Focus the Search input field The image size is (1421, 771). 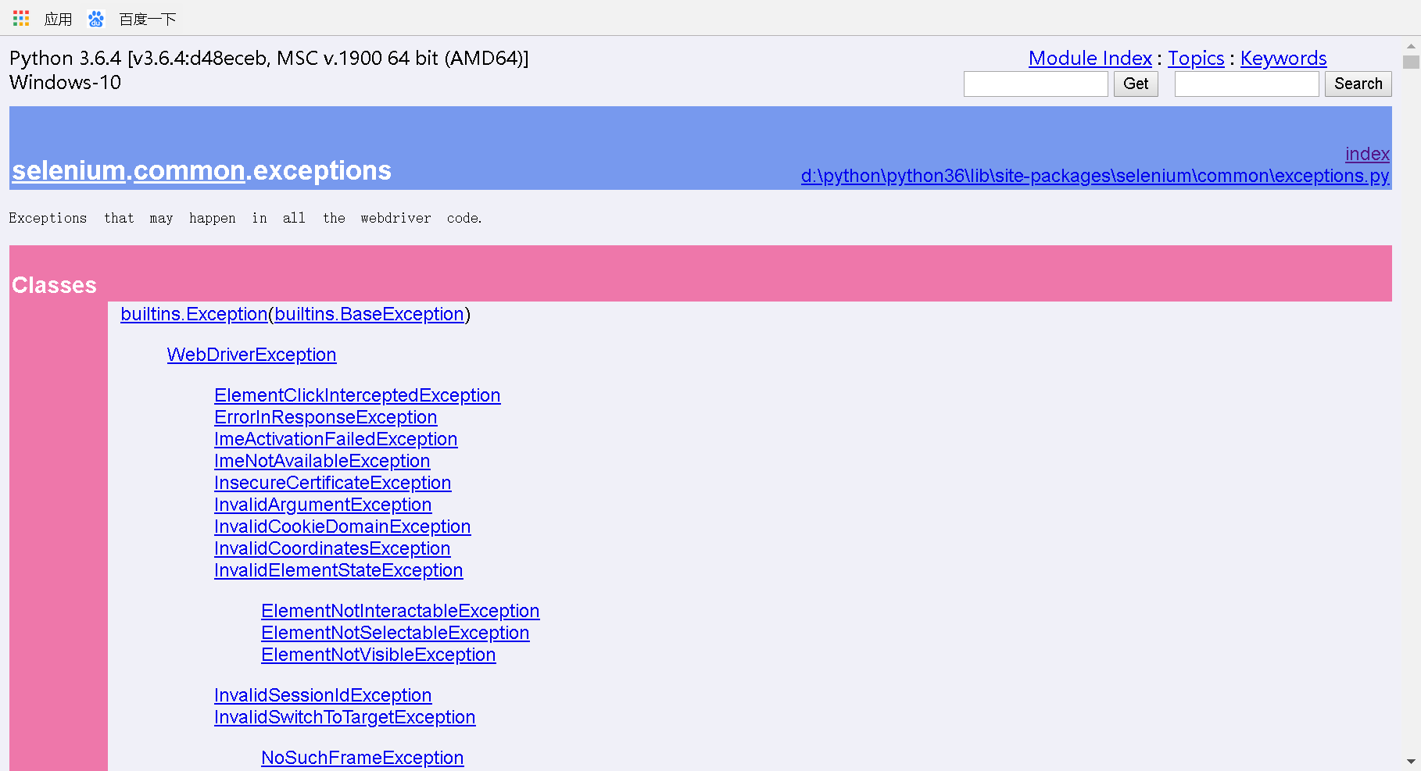(x=1247, y=84)
